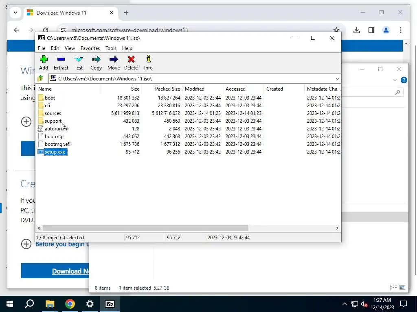Open the View menu
This screenshot has width=417, height=312.
click(70, 48)
